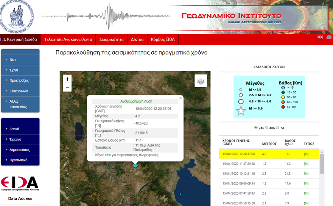Click the large earthquake marker on map
Image resolution: width=333 pixels, height=206 pixels.
click(x=135, y=165)
